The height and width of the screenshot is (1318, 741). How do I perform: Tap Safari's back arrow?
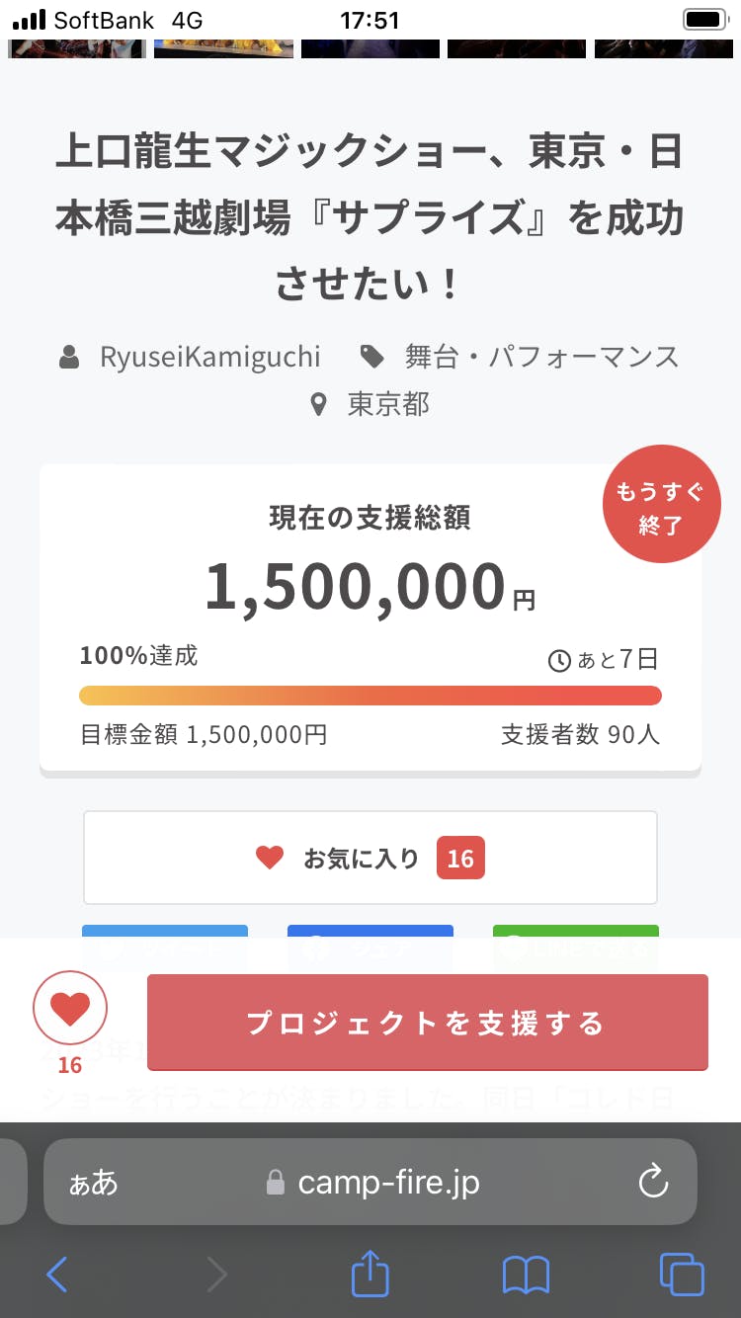(57, 1275)
